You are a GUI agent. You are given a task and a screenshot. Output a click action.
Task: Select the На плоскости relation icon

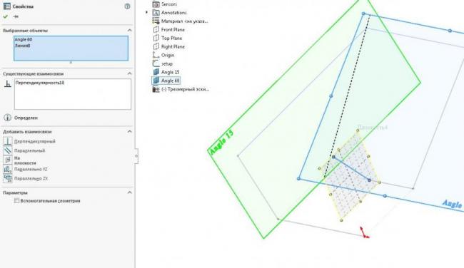(x=8, y=160)
